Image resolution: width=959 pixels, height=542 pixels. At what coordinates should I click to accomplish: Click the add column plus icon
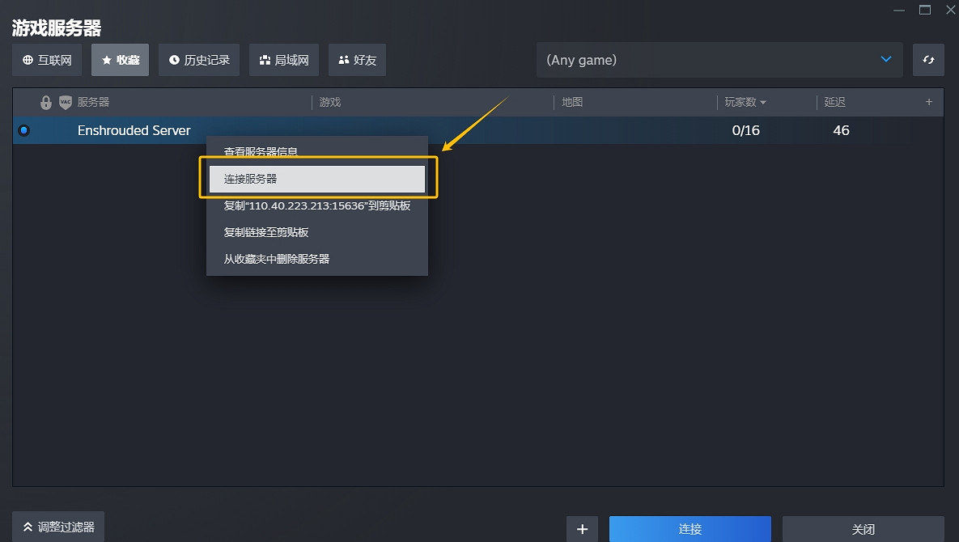(x=929, y=102)
